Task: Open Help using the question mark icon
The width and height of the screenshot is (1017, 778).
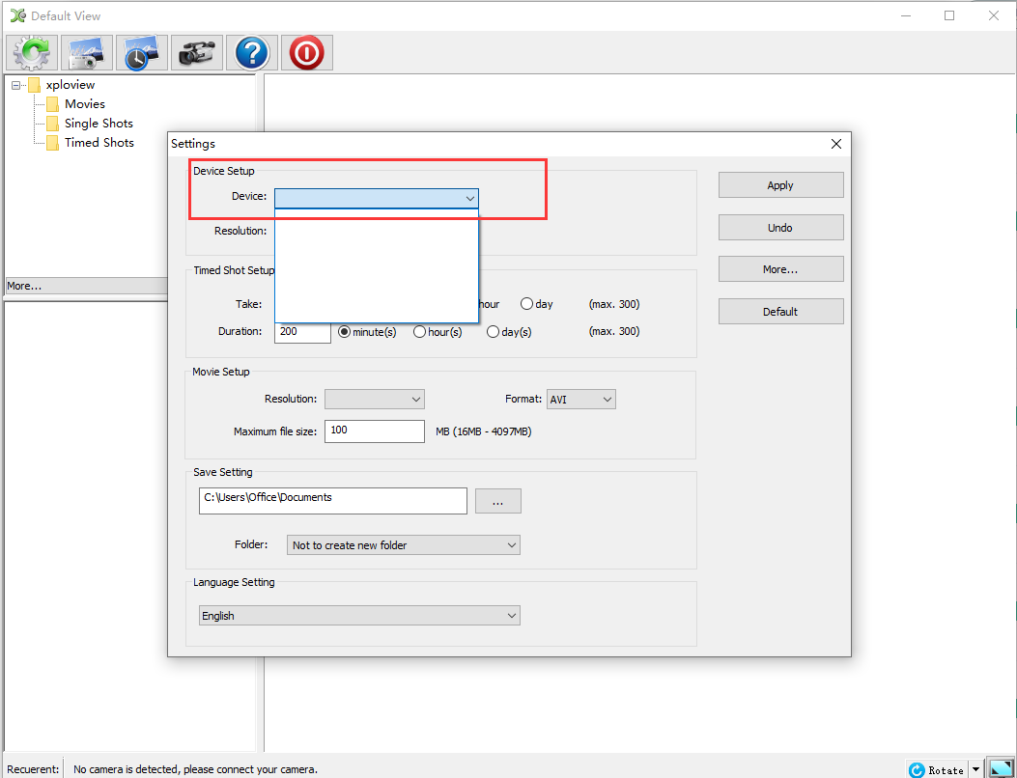Action: point(251,52)
